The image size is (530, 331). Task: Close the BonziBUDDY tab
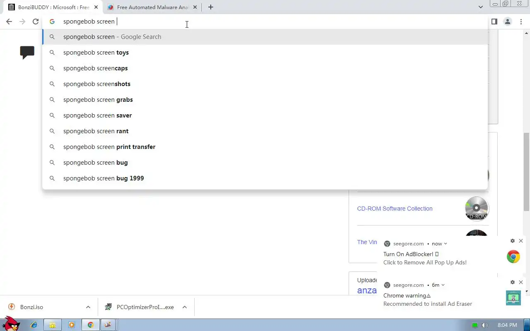click(96, 7)
